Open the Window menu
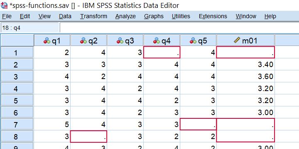The image size is (299, 149). click(246, 16)
